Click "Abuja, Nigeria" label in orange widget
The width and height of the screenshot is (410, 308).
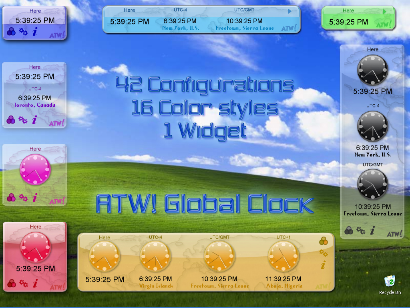284,286
